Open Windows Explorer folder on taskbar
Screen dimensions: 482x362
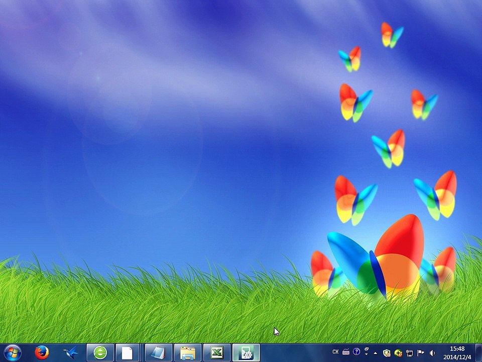187,353
